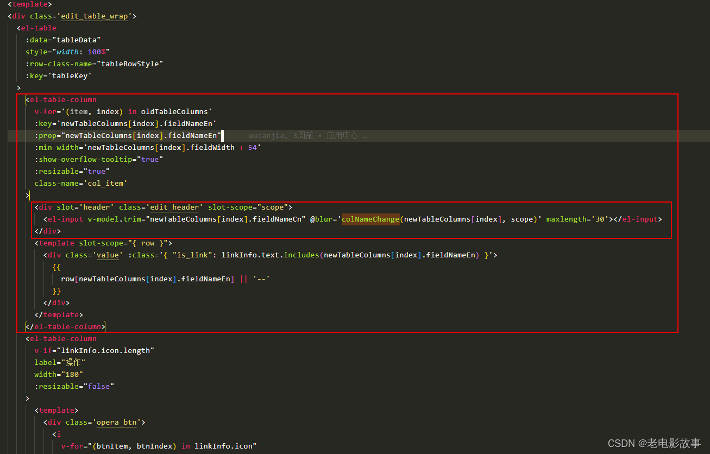Image resolution: width=710 pixels, height=454 pixels.
Task: Click the closing </el-input> tag
Action: click(638, 219)
